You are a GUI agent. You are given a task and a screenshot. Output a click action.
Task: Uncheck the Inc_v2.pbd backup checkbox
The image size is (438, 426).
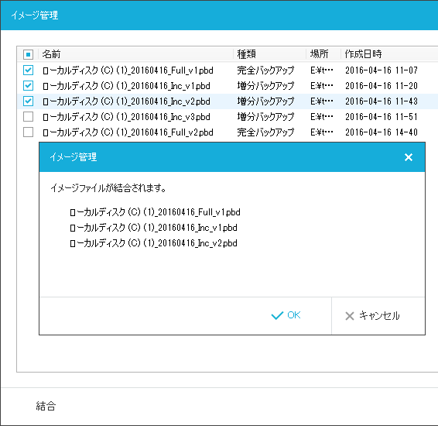click(x=28, y=101)
